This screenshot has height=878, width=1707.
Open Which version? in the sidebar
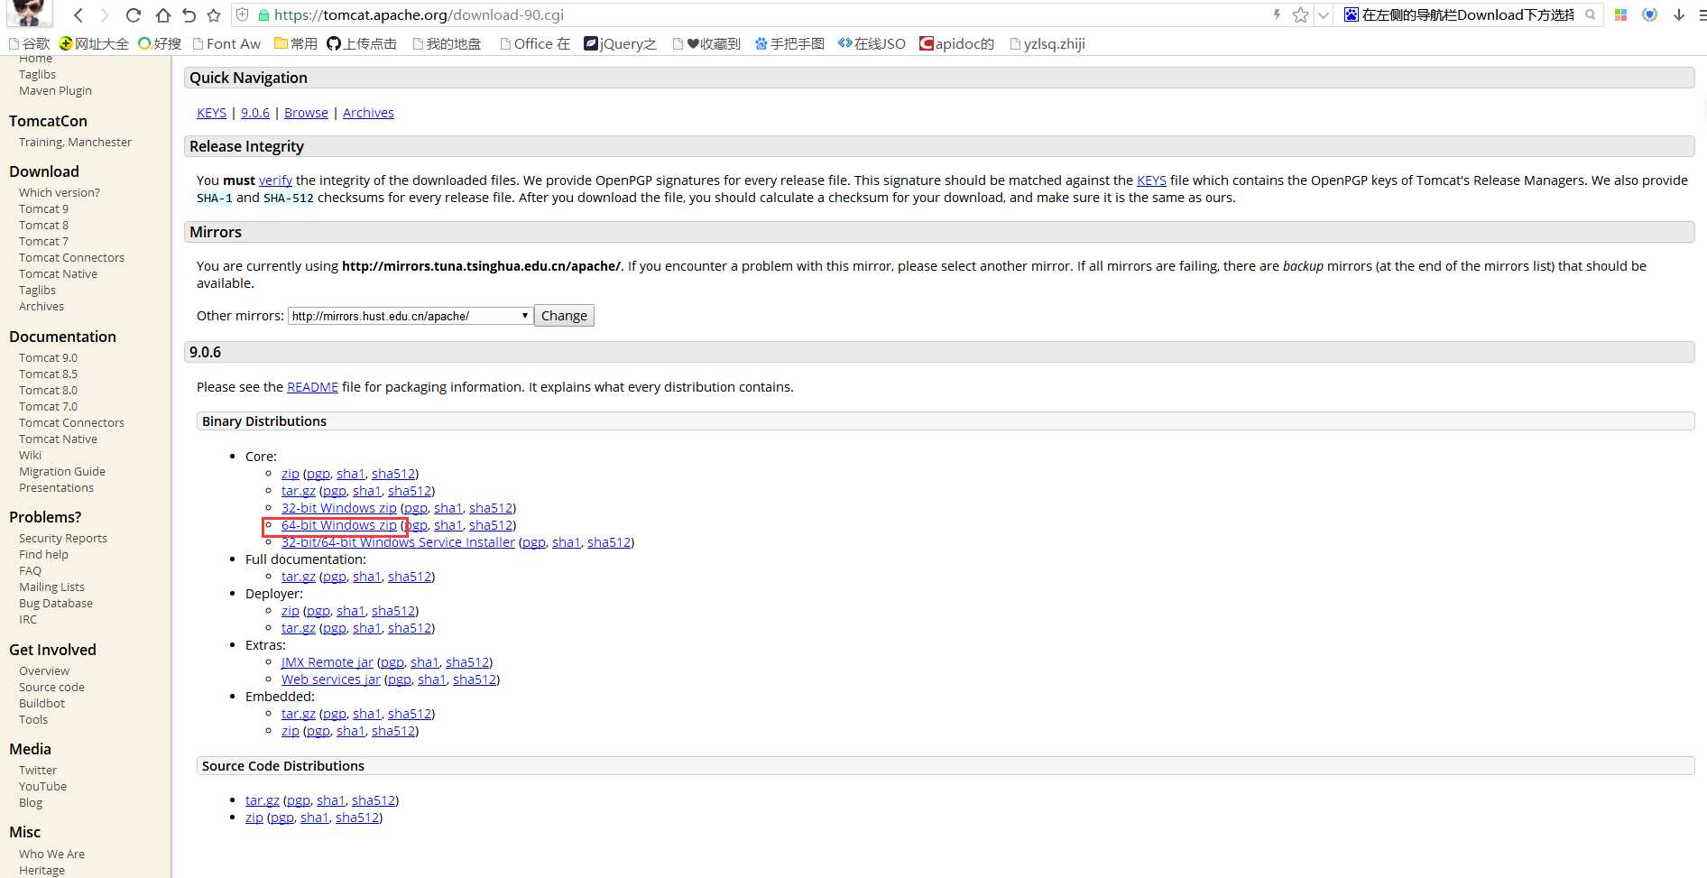coord(60,192)
